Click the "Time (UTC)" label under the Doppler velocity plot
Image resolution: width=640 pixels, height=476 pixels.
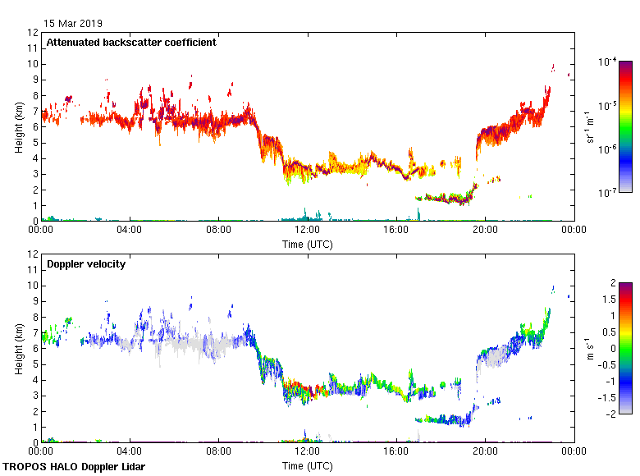point(307,465)
